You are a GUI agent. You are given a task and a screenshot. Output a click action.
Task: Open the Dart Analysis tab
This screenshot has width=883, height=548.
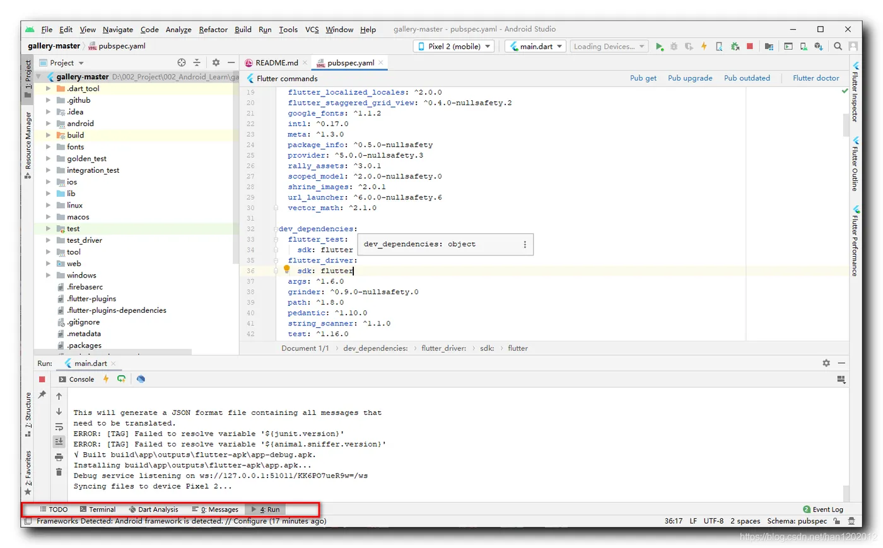point(153,509)
